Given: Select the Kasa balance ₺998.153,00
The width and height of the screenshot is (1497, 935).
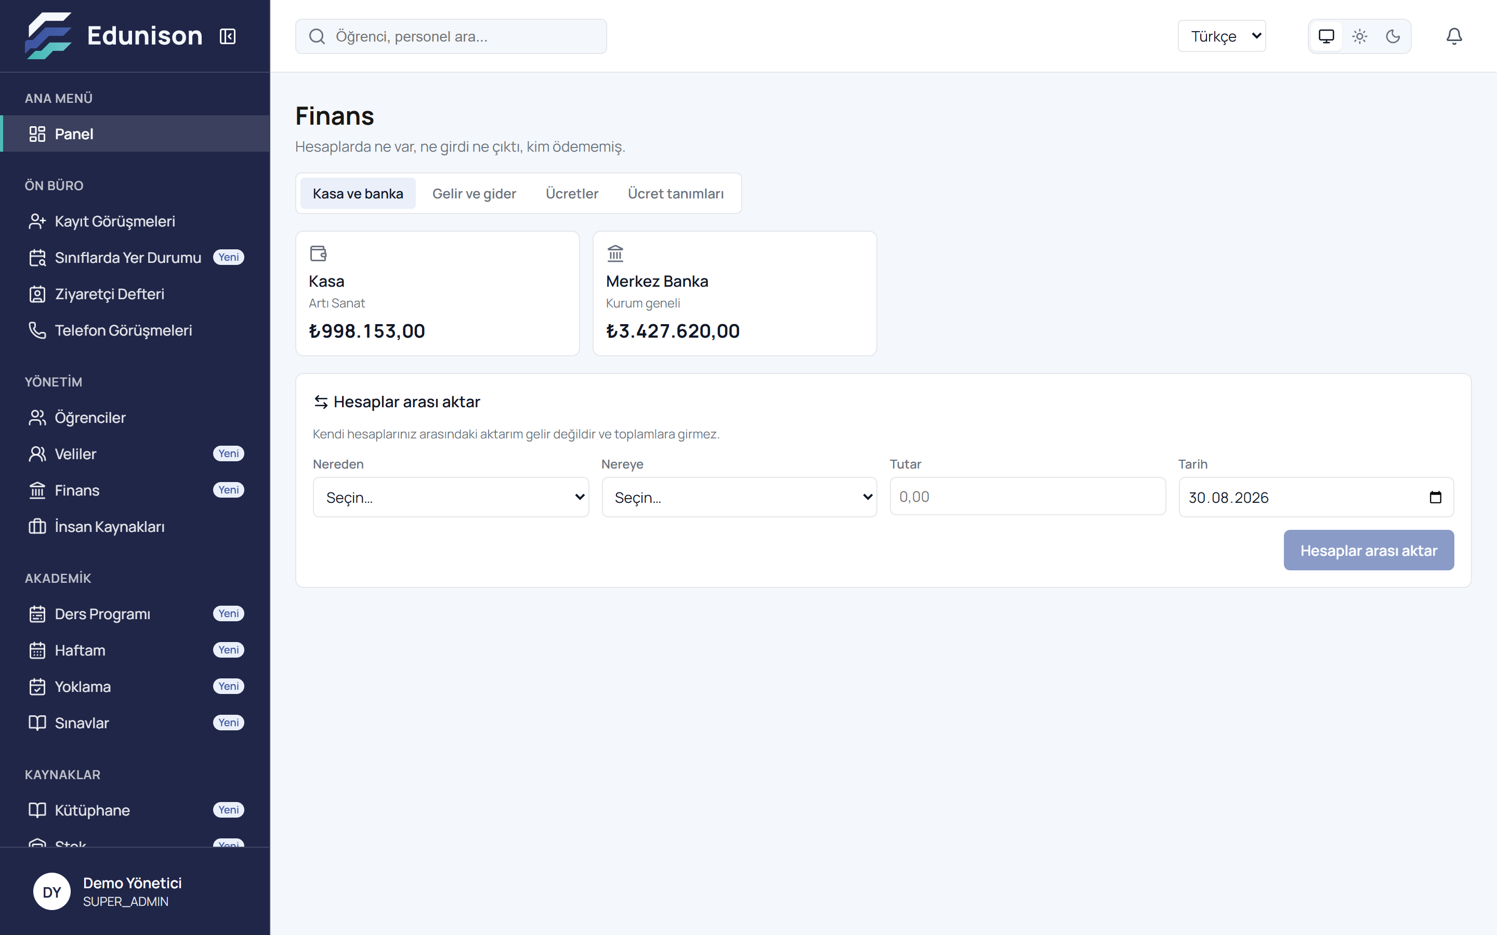Looking at the screenshot, I should (367, 331).
